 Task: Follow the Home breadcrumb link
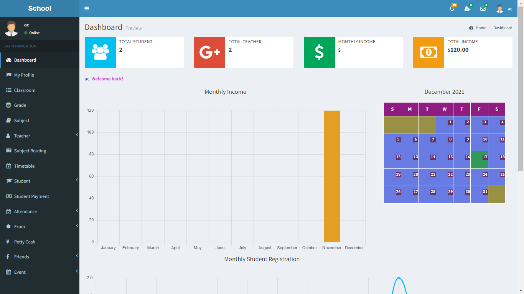[481, 28]
